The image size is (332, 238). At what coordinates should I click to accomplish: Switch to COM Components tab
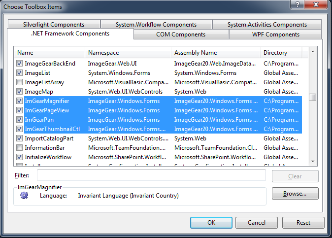pos(181,34)
